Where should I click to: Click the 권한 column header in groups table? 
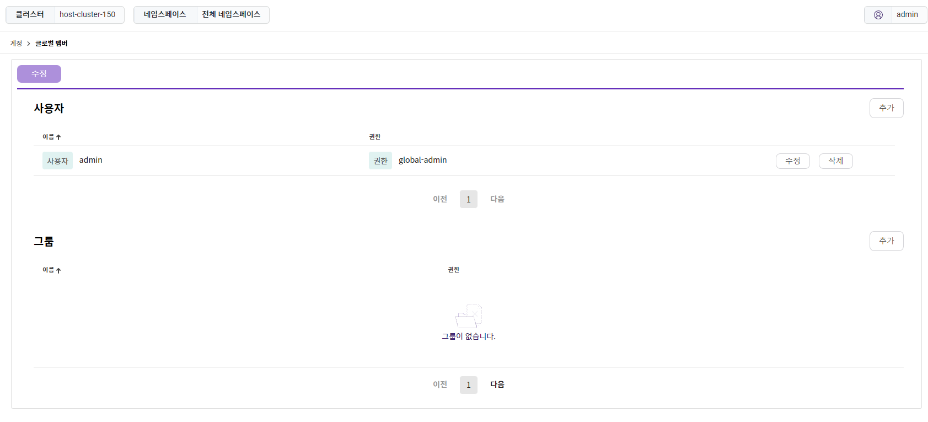(x=454, y=270)
